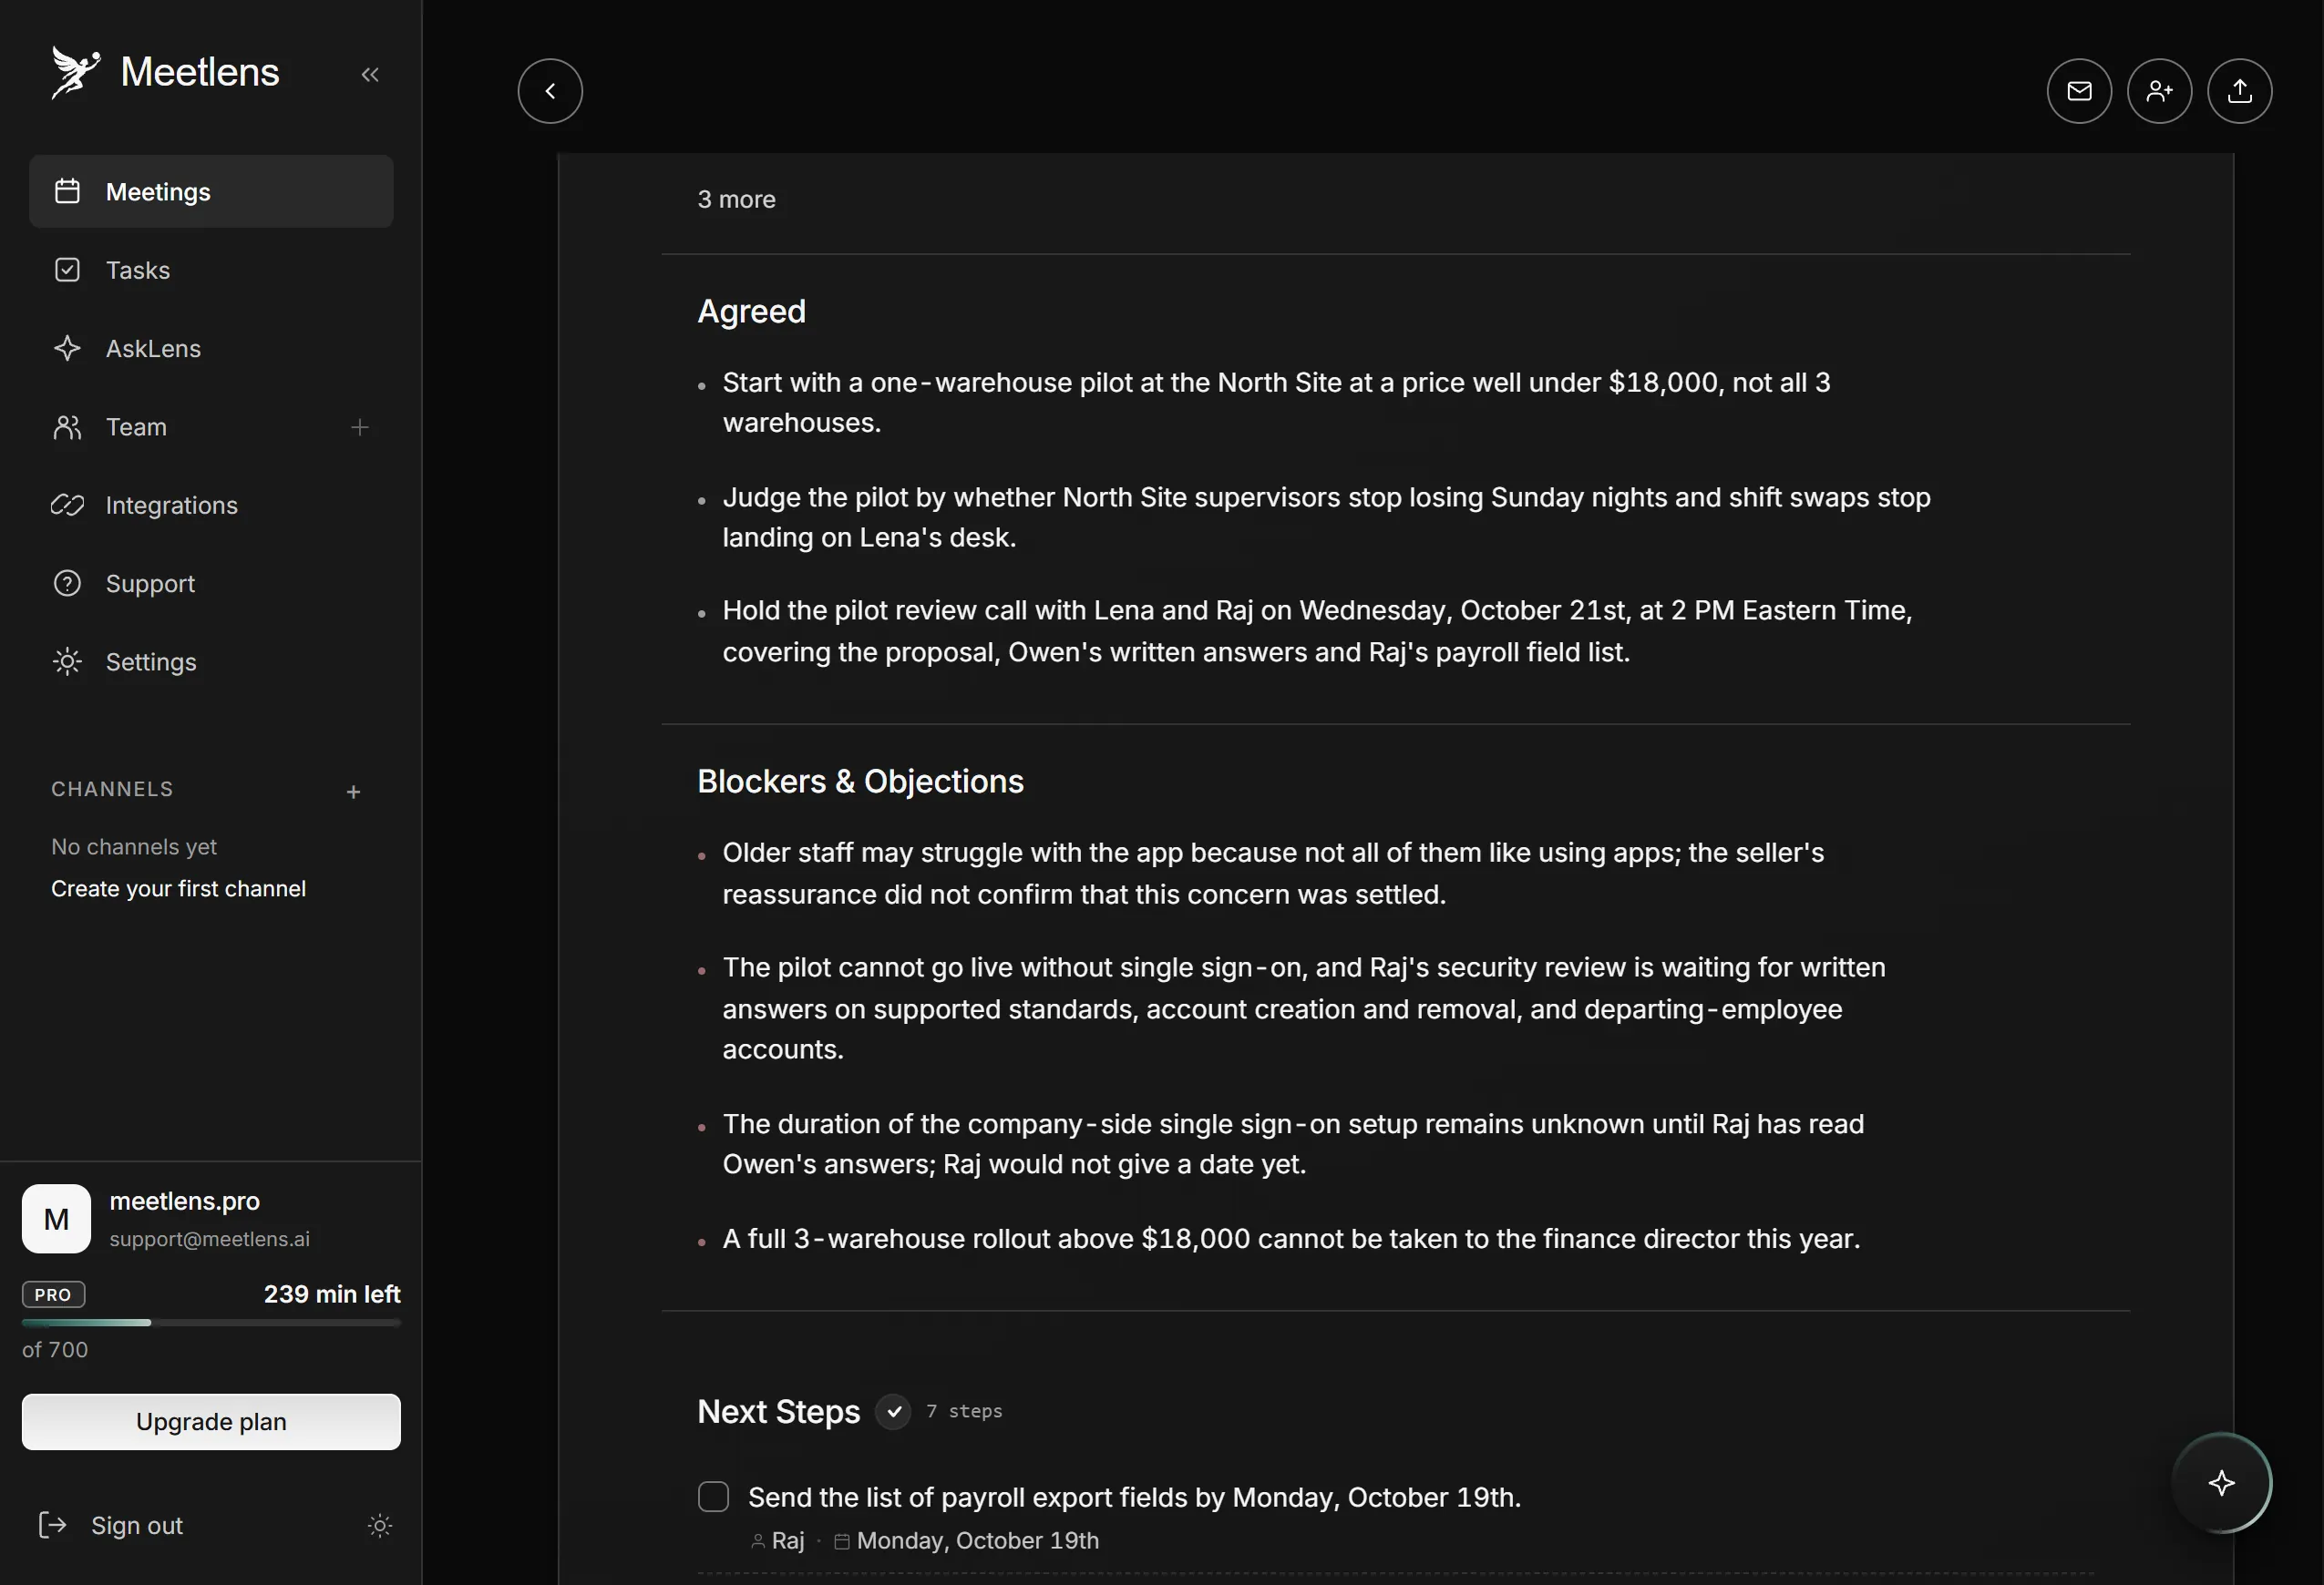Collapse the sidebar with double-chevron icon
Screen dimensions: 2324x1585
(x=370, y=74)
